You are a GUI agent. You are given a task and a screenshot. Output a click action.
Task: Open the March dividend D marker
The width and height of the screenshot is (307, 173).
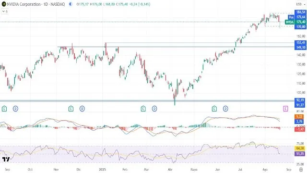coord(154,109)
